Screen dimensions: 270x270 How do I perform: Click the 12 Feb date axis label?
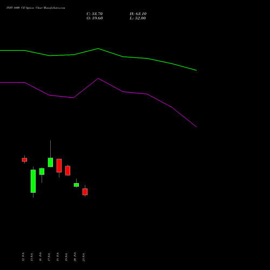23,257
